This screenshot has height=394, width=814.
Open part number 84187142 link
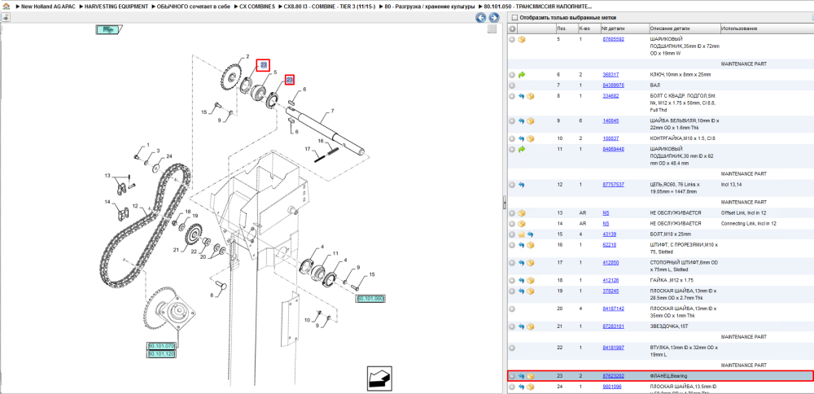click(613, 309)
